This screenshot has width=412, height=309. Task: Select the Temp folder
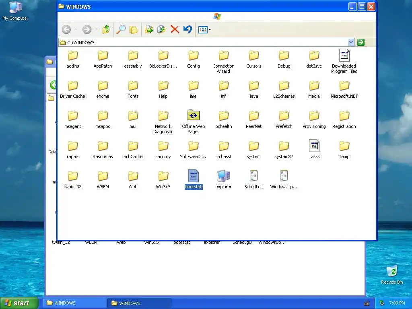point(344,150)
